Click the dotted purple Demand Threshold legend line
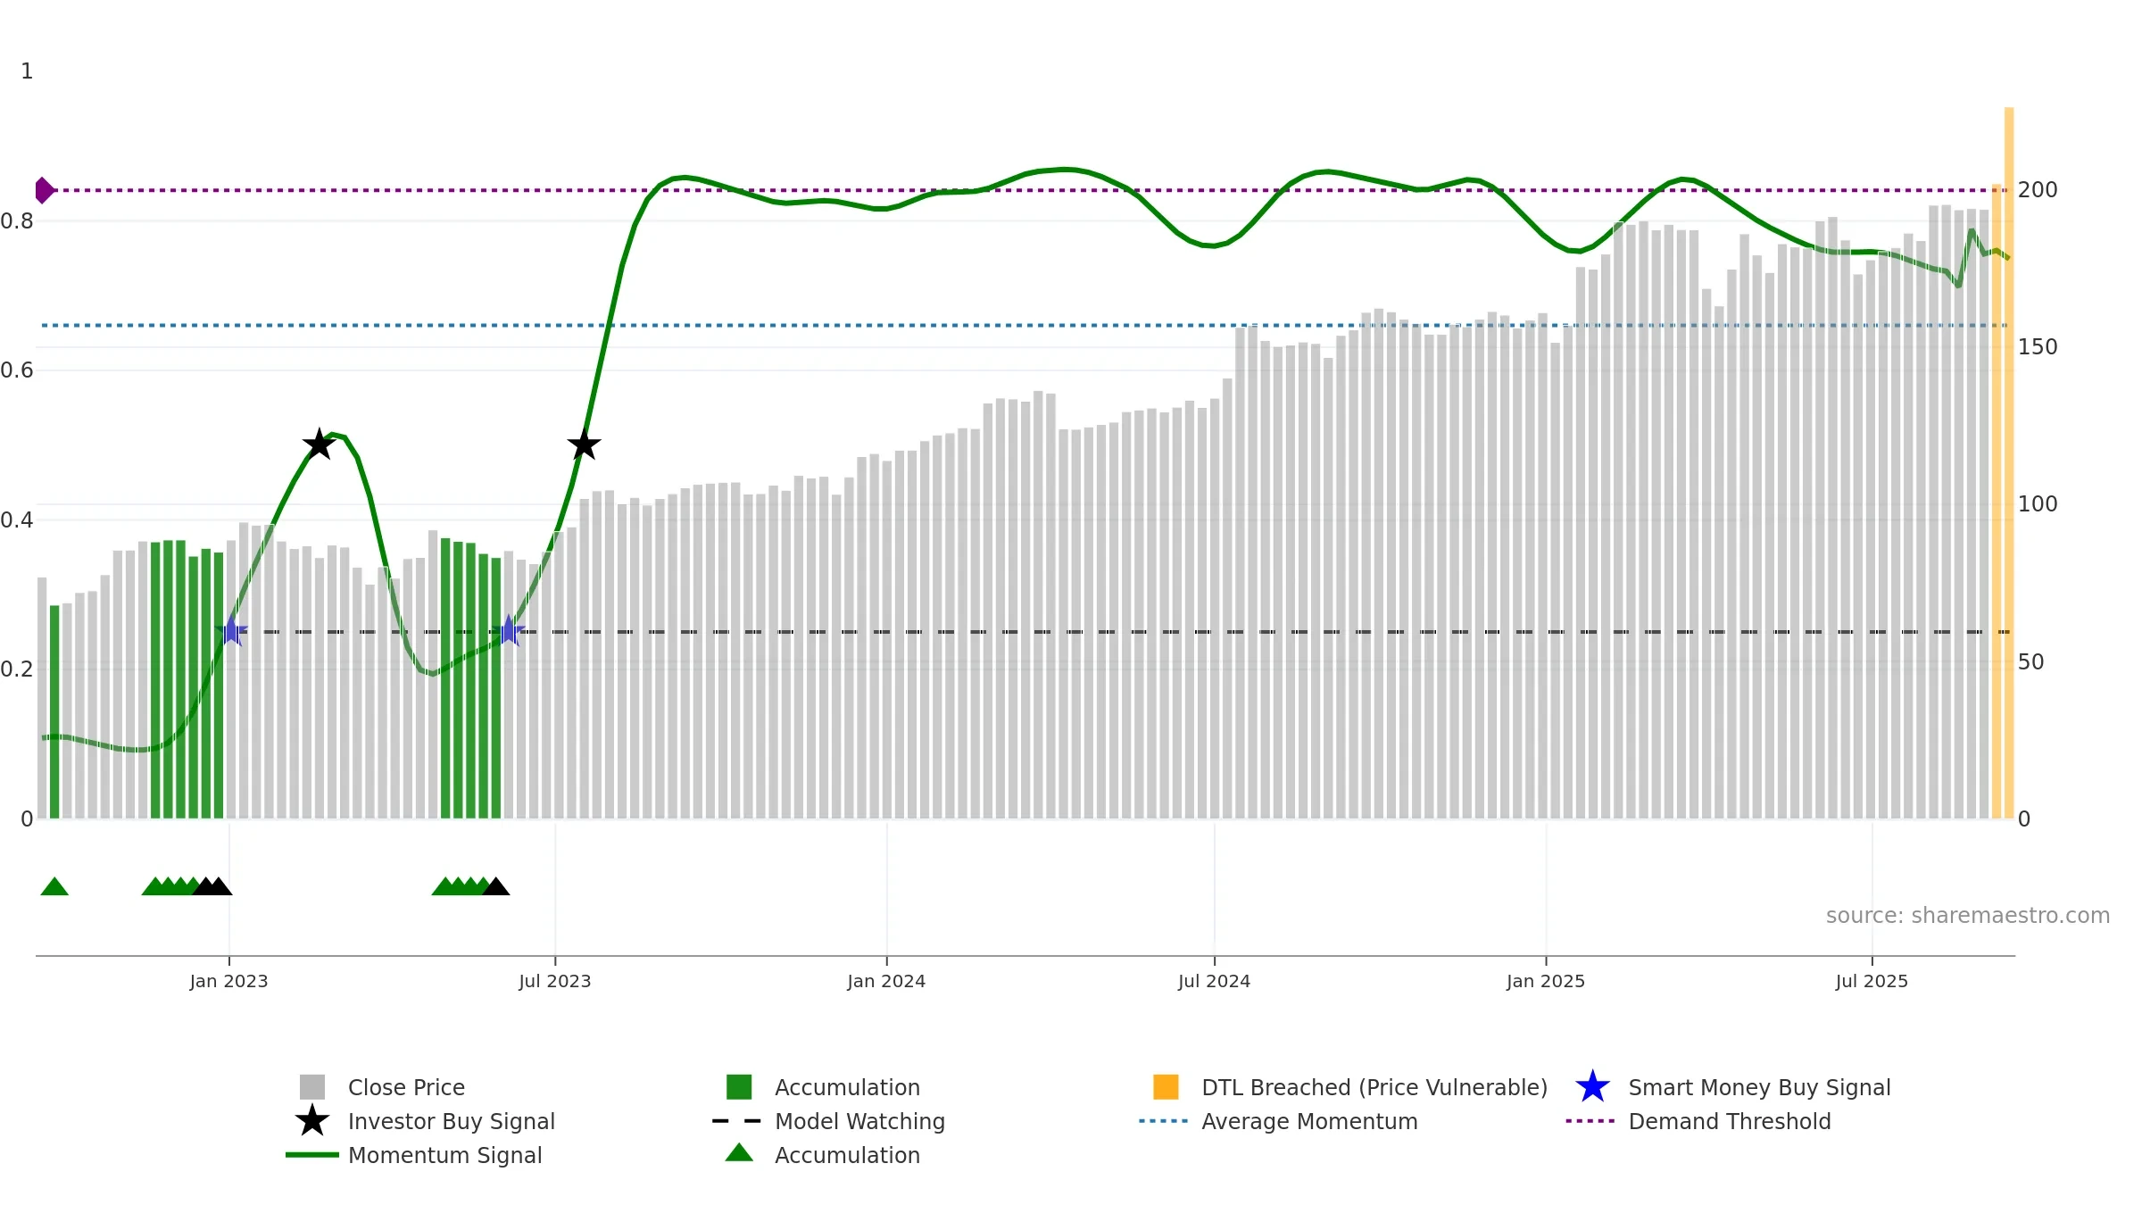Screen dimensions: 2142x1205 click(x=1590, y=1121)
